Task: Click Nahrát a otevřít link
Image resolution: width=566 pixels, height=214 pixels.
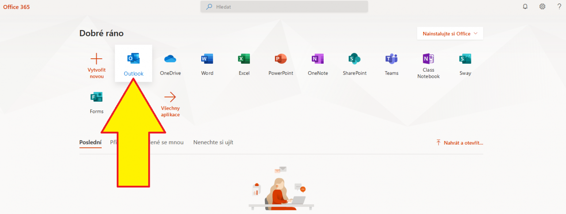Action: coord(459,143)
